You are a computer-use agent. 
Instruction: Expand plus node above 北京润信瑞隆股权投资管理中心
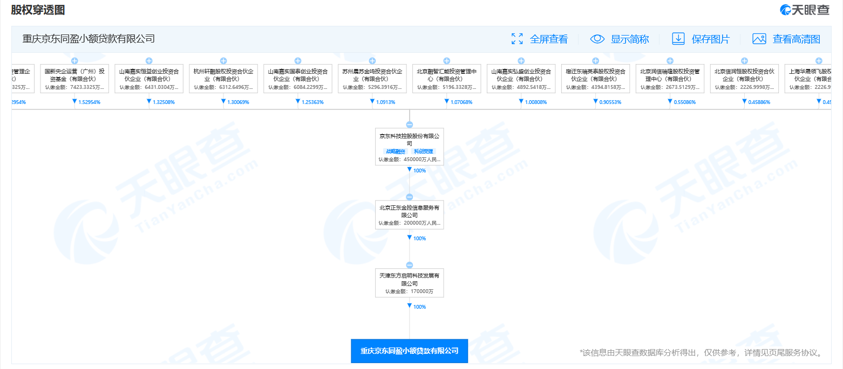click(670, 61)
